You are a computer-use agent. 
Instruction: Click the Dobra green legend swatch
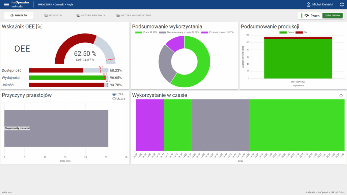(x=283, y=32)
